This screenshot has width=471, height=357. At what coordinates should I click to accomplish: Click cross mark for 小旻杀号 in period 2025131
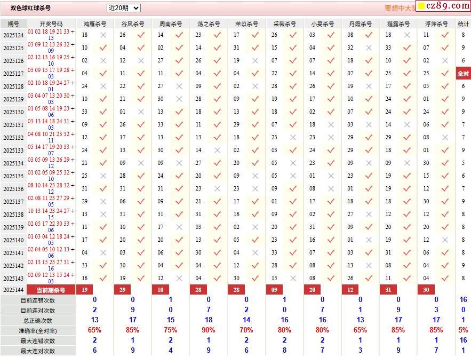coord(331,125)
